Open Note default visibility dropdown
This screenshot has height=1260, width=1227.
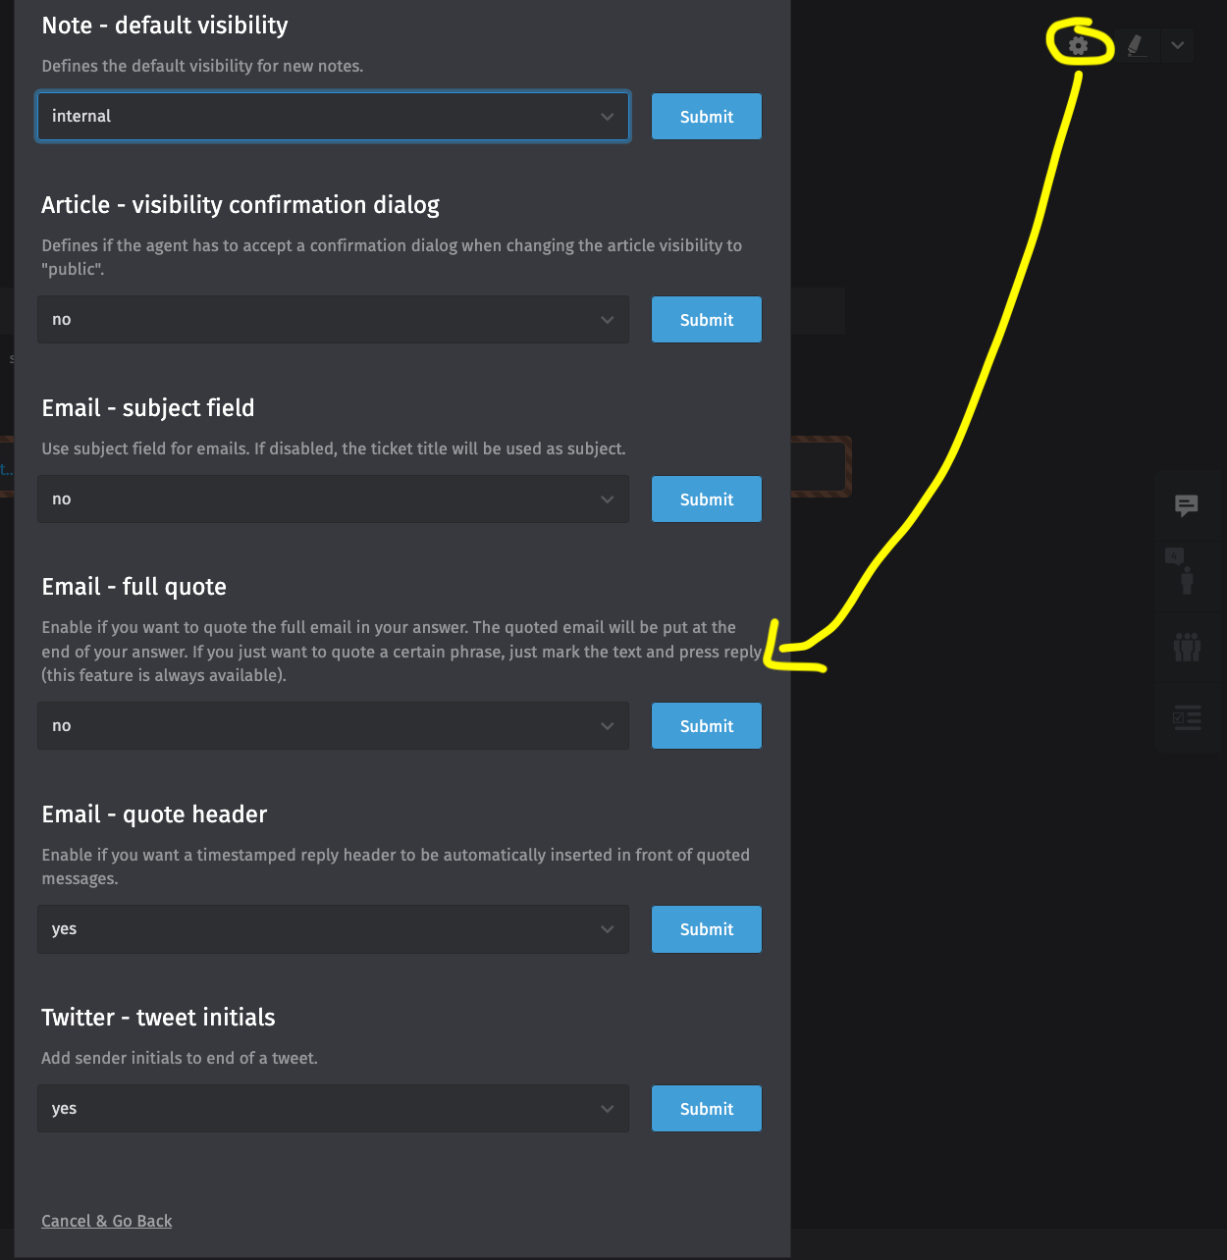[333, 117]
